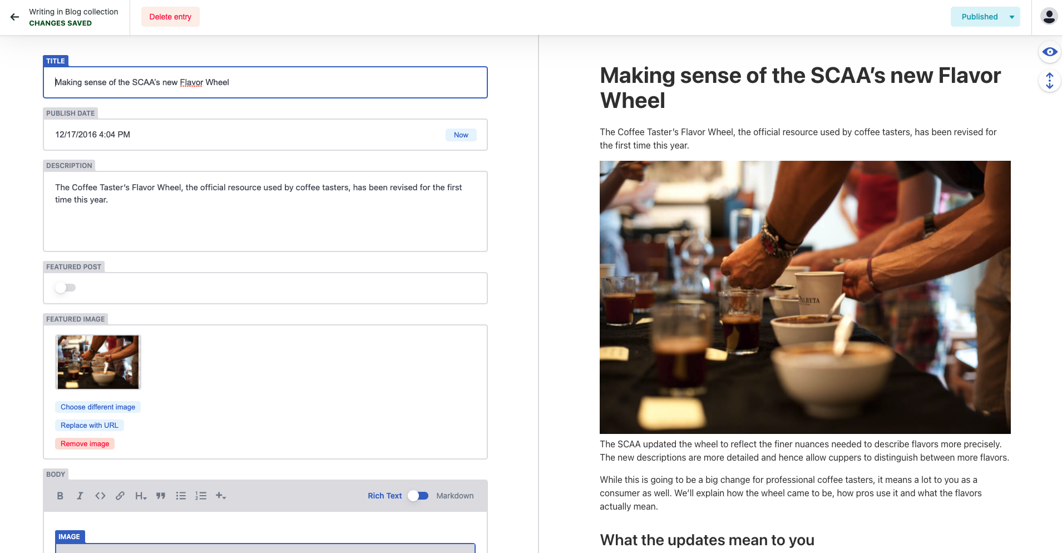
Task: Set publish date with Now button
Action: [x=461, y=135]
